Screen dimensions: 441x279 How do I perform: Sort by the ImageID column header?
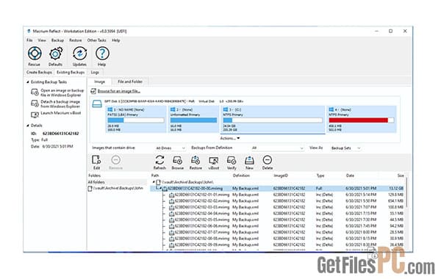click(281, 175)
